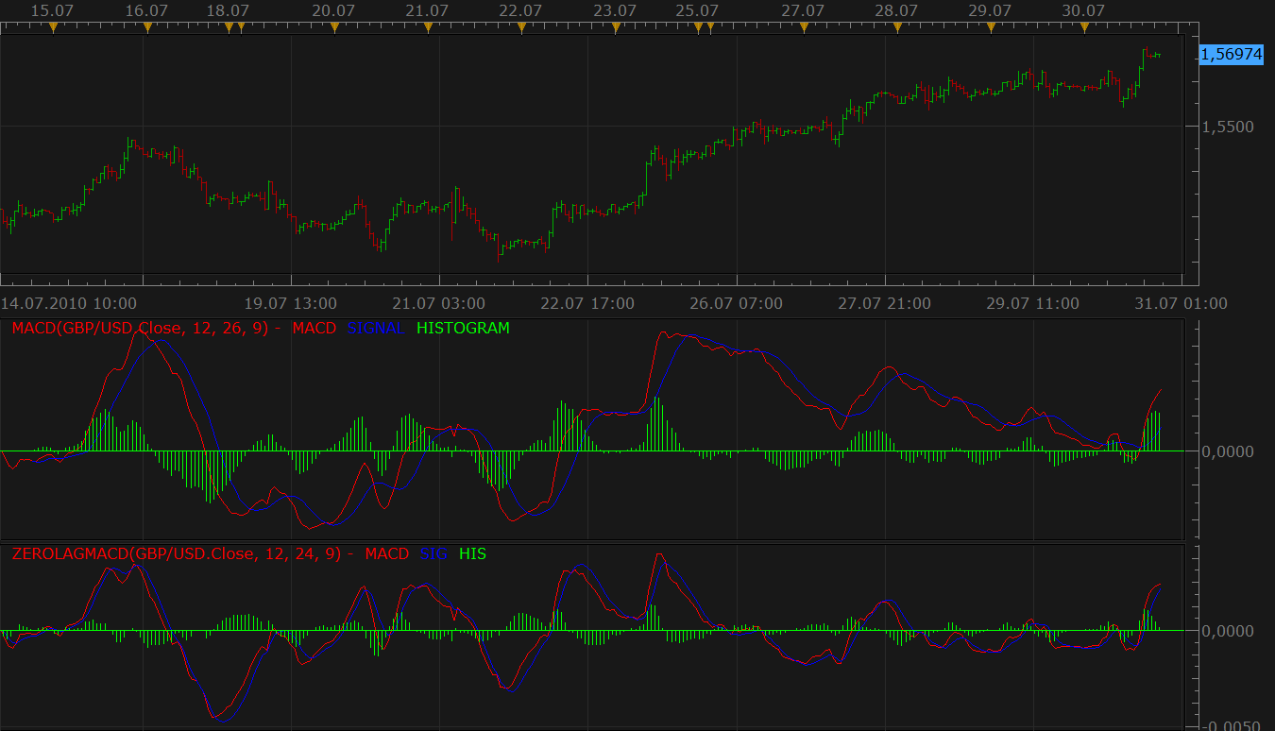Select the orange triangle marker below 22.07
This screenshot has width=1275, height=731.
click(521, 27)
